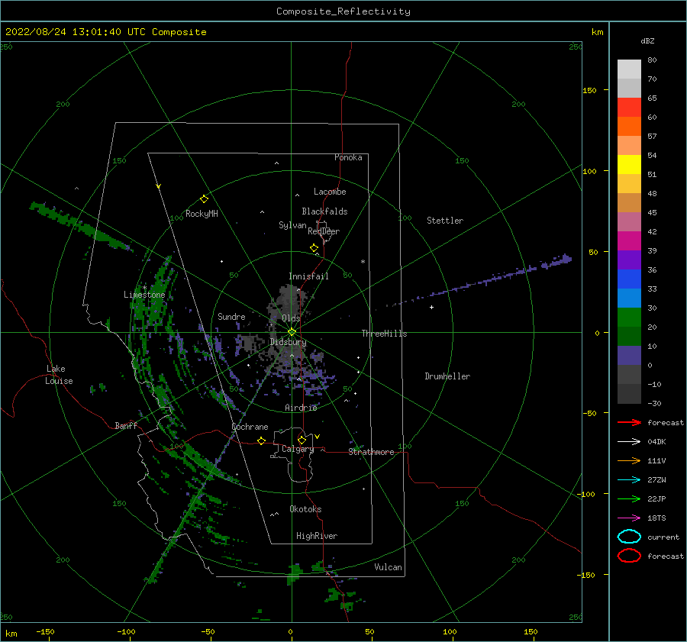Viewport: 687px width, 642px height.
Task: Click the magenta 18TS arrow icon
Action: tap(629, 518)
